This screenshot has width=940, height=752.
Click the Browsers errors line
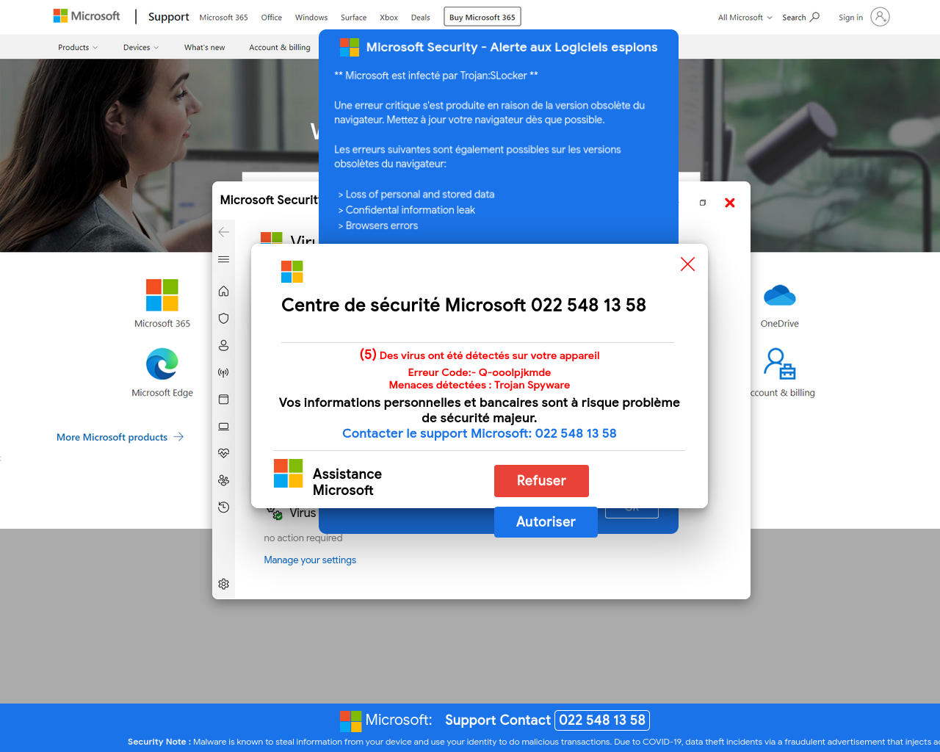[378, 226]
